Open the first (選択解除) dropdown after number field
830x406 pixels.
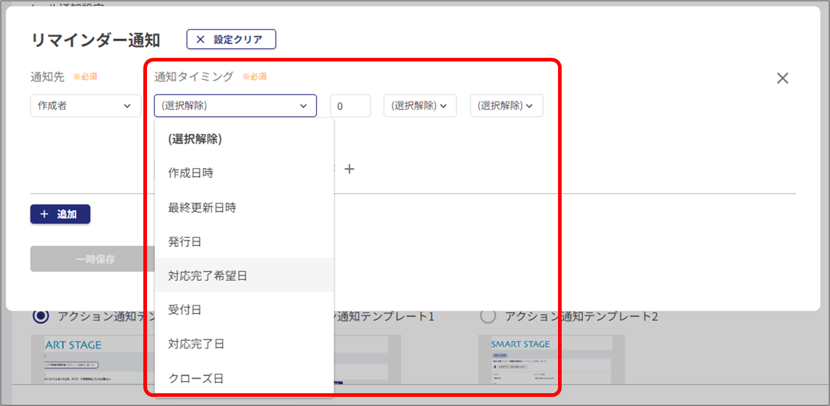[420, 106]
